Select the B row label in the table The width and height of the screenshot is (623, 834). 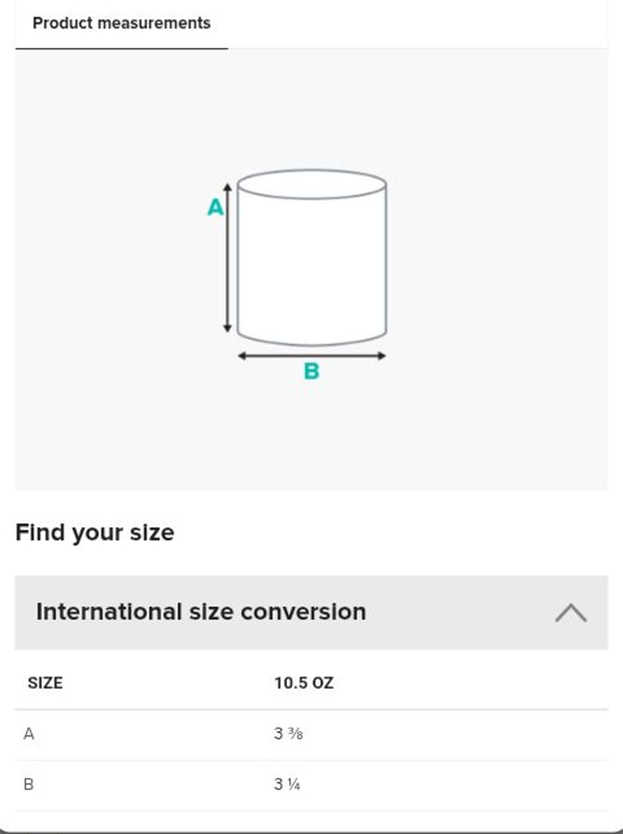tap(29, 784)
